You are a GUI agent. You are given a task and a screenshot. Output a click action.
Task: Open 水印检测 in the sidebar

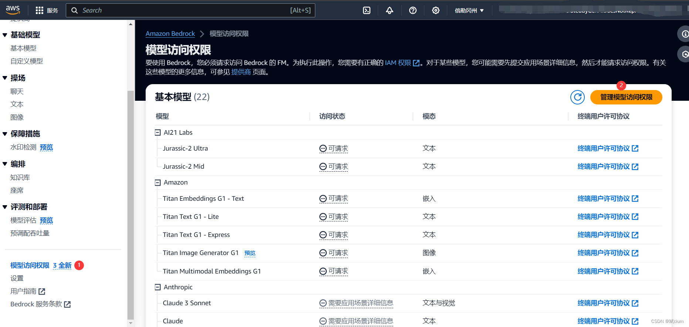point(23,147)
